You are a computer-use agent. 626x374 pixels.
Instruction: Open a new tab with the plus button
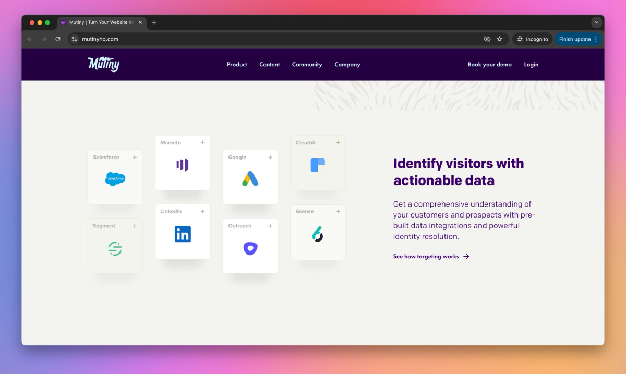tap(154, 22)
